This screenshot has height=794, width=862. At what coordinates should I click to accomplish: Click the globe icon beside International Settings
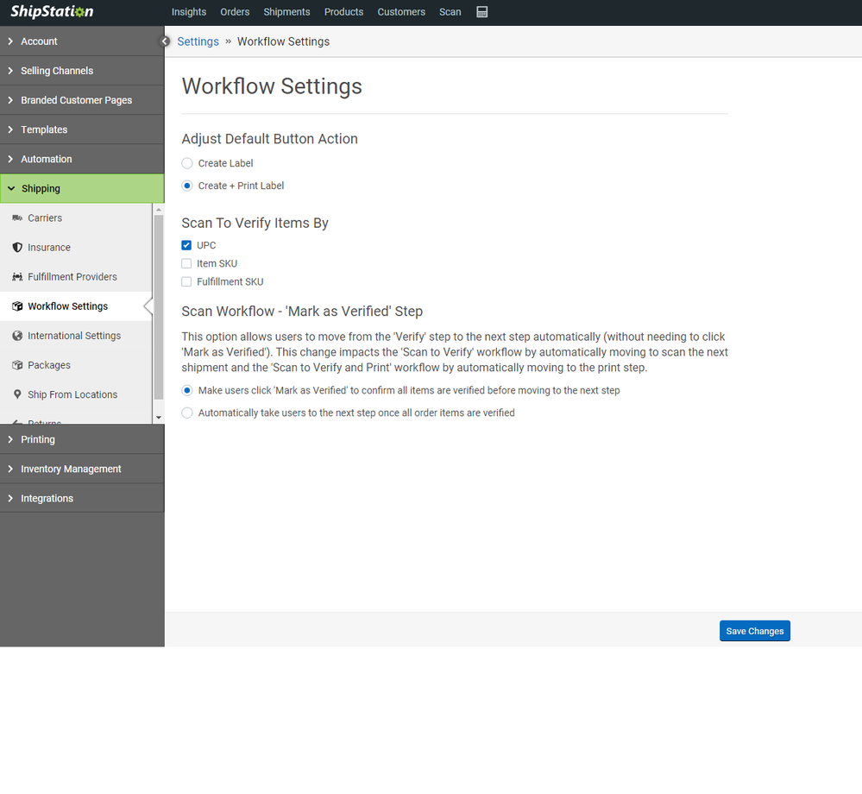click(x=17, y=336)
